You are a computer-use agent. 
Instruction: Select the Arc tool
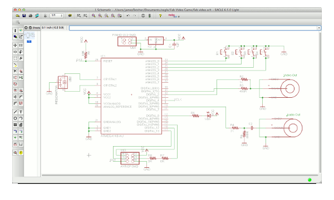point(21,118)
